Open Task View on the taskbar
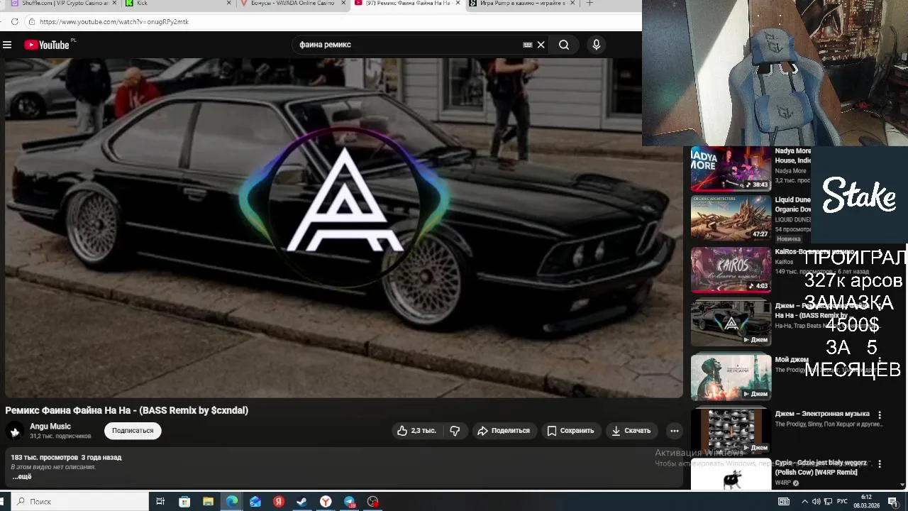Screen dimensions: 908x511 pos(160,502)
